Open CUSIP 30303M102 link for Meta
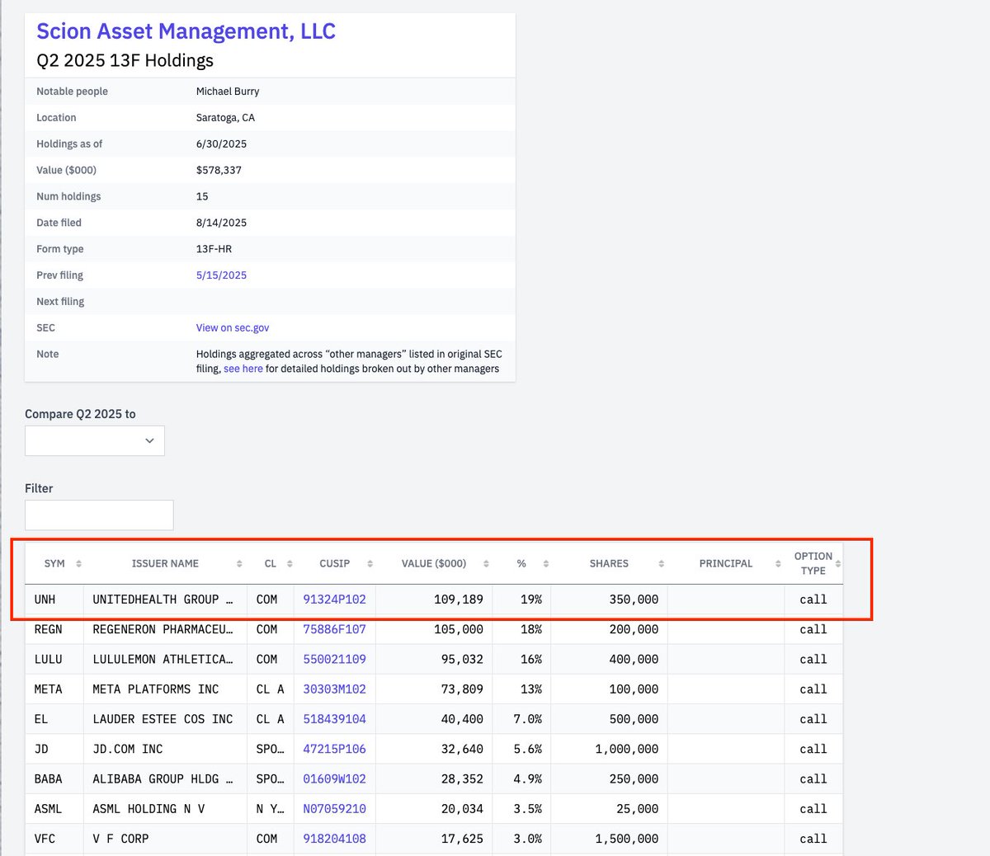This screenshot has height=856, width=990. tap(334, 689)
